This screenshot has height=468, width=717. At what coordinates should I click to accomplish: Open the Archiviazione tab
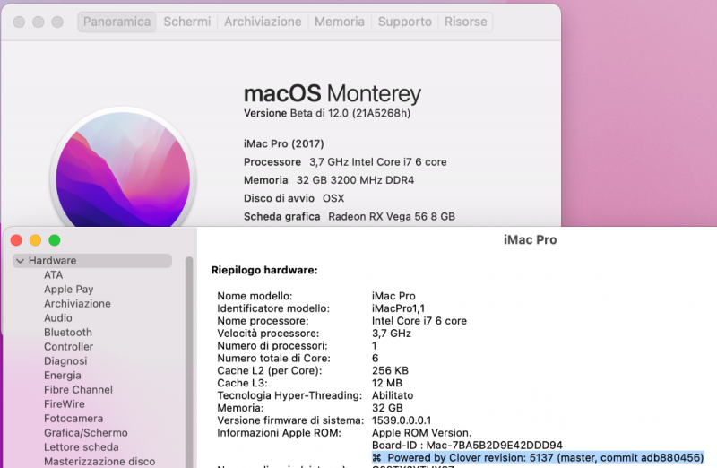click(x=263, y=22)
